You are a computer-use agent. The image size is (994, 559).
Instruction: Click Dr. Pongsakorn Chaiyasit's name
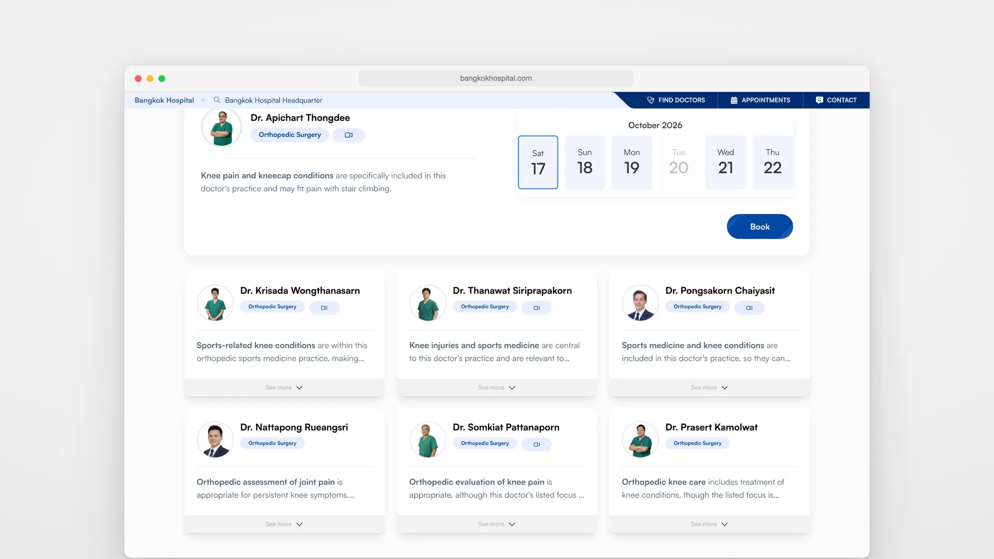pyautogui.click(x=720, y=291)
